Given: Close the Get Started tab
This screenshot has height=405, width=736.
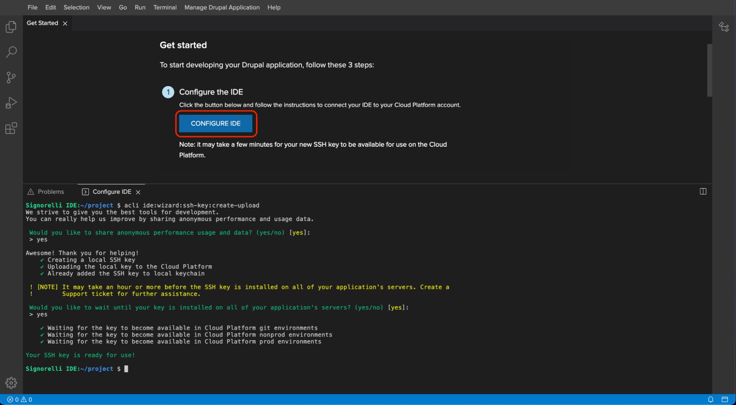Looking at the screenshot, I should pyautogui.click(x=65, y=24).
